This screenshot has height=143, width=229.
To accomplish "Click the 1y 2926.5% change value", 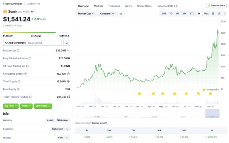I will (x=211, y=137).
